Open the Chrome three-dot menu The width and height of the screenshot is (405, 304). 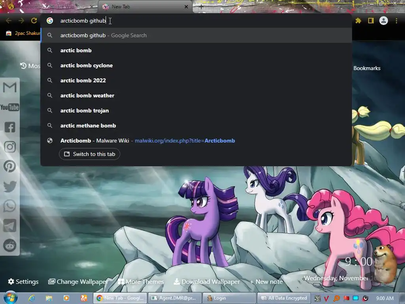click(x=396, y=21)
